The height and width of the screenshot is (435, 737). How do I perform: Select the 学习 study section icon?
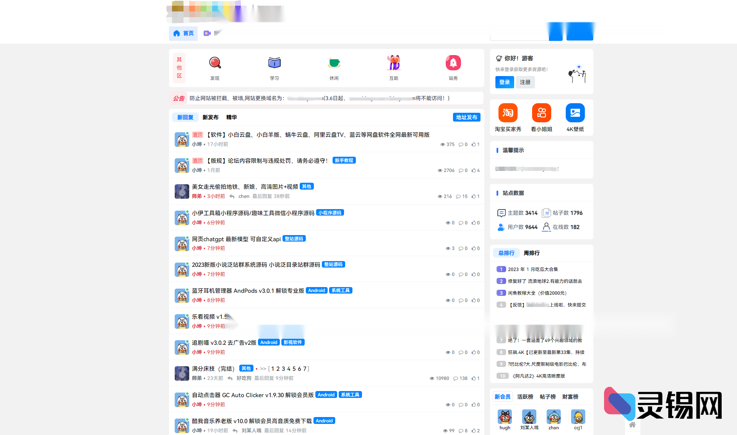click(x=274, y=63)
